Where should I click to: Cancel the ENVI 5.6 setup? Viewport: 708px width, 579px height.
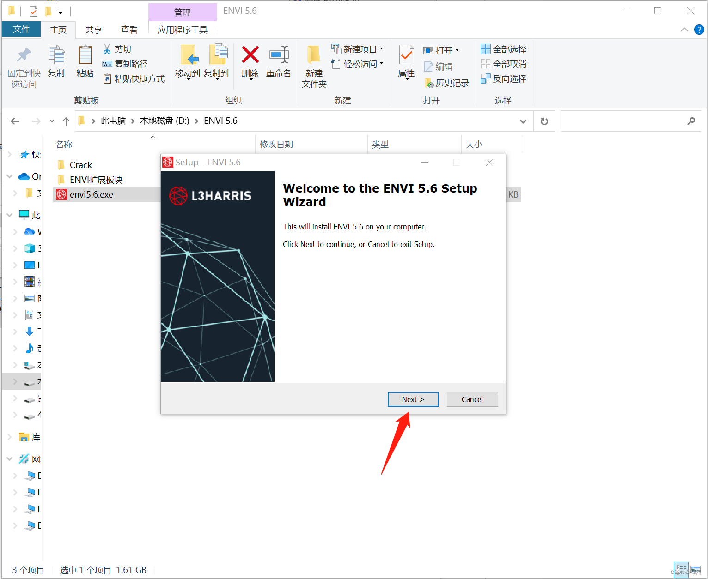coord(472,399)
